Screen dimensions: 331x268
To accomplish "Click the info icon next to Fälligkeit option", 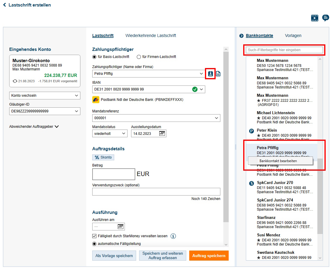I will tap(173, 236).
